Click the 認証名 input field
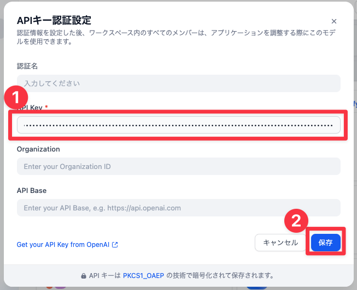This screenshot has height=290, width=357. coord(178,83)
